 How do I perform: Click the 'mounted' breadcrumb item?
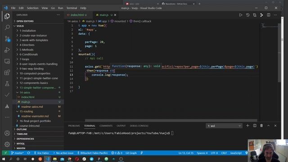click(118, 21)
